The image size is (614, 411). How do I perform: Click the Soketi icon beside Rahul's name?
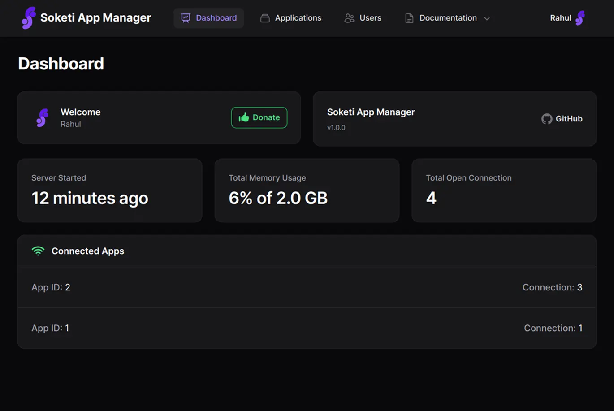pos(581,18)
